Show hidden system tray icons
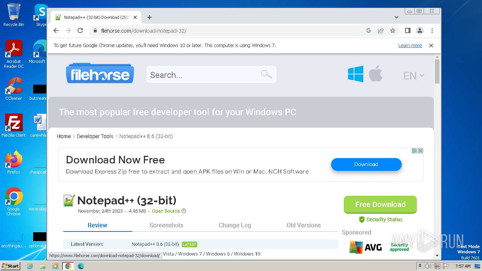 point(420,266)
